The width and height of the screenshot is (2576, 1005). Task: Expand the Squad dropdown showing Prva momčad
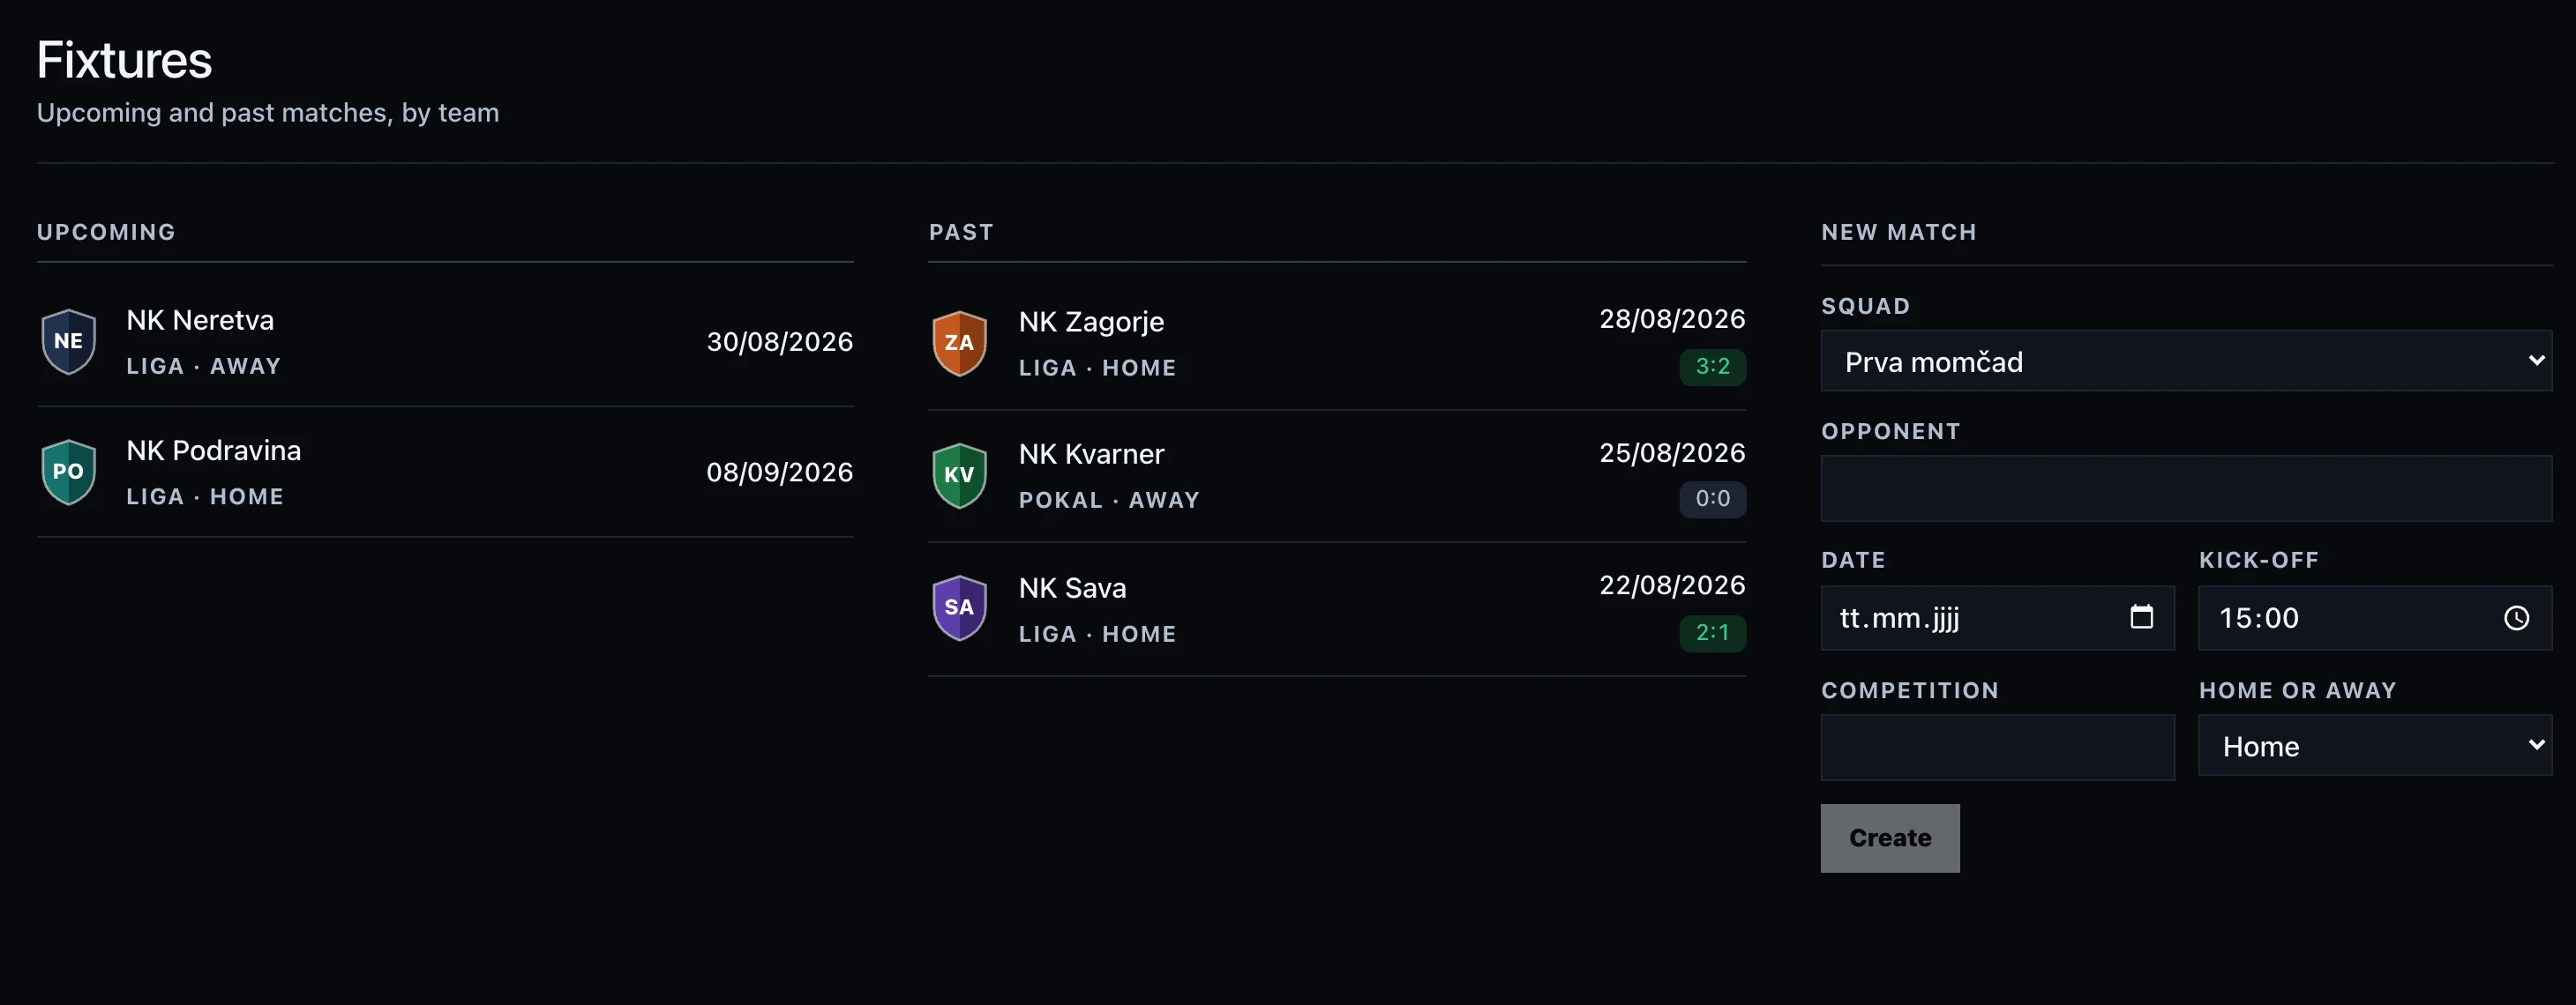point(2186,361)
